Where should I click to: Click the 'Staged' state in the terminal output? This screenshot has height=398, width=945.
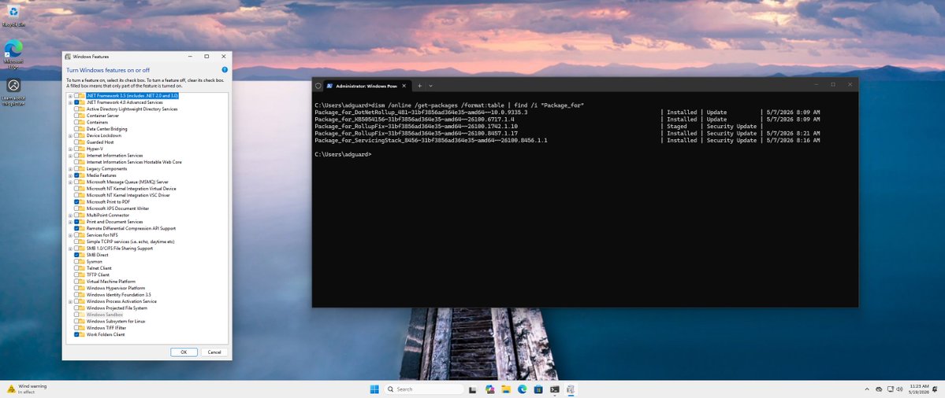[x=677, y=127]
